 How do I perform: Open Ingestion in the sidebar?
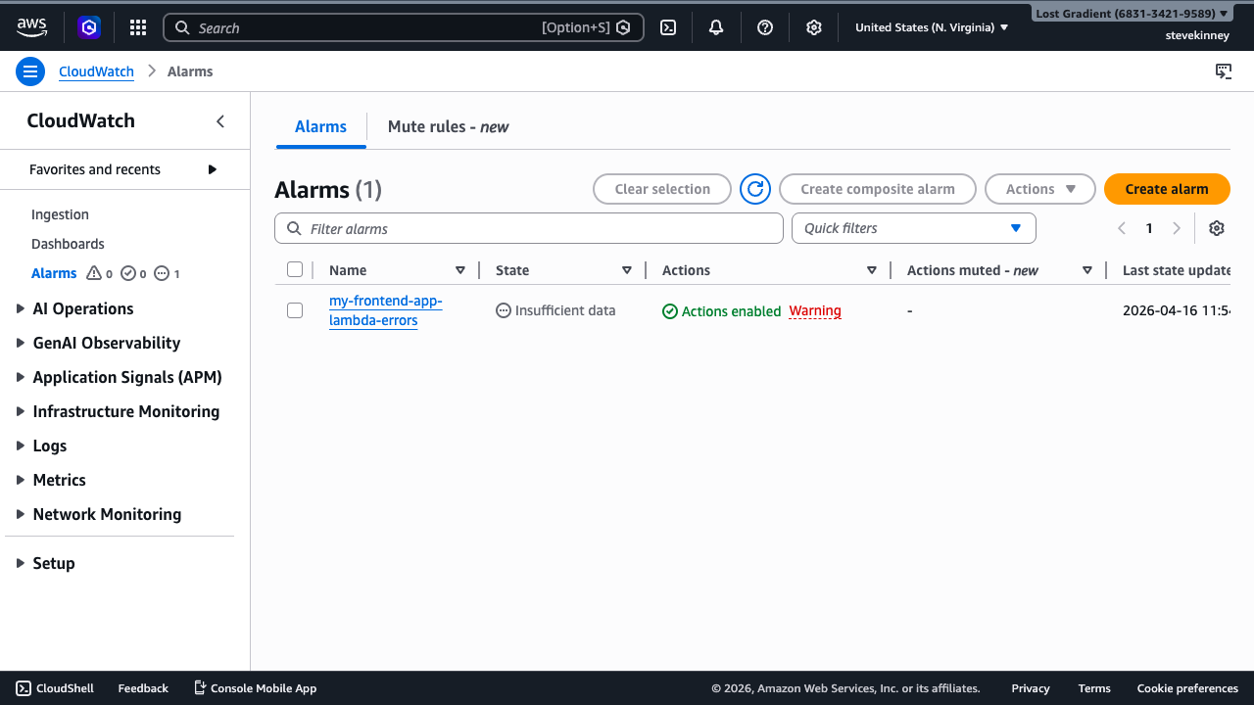coord(60,214)
